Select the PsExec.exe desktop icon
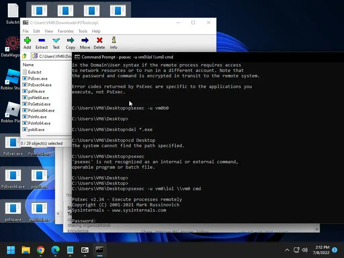344x258 pixels. (x=13, y=146)
